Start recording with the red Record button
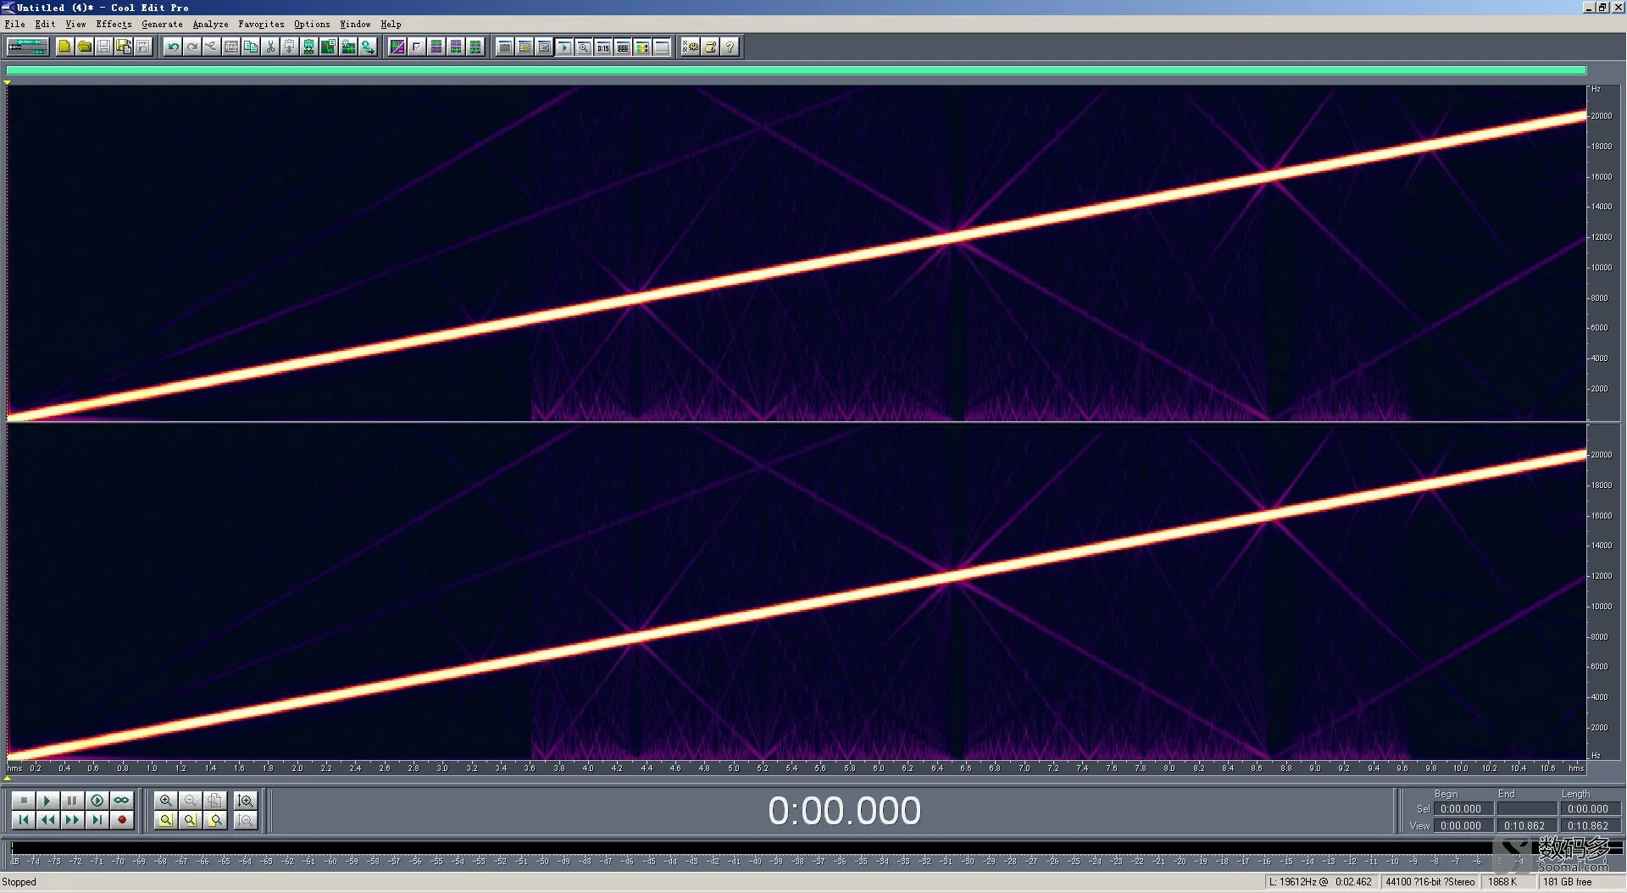This screenshot has width=1627, height=893. pos(122,819)
